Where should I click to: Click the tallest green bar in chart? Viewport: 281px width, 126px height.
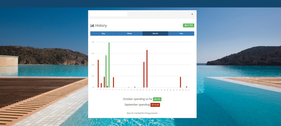(109, 65)
